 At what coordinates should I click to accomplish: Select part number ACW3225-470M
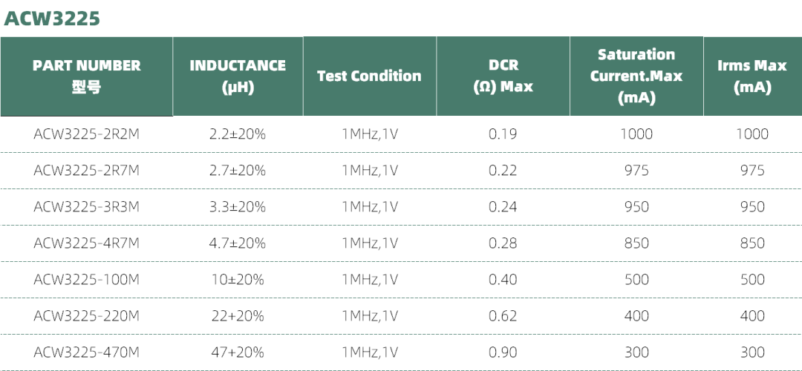(86, 352)
